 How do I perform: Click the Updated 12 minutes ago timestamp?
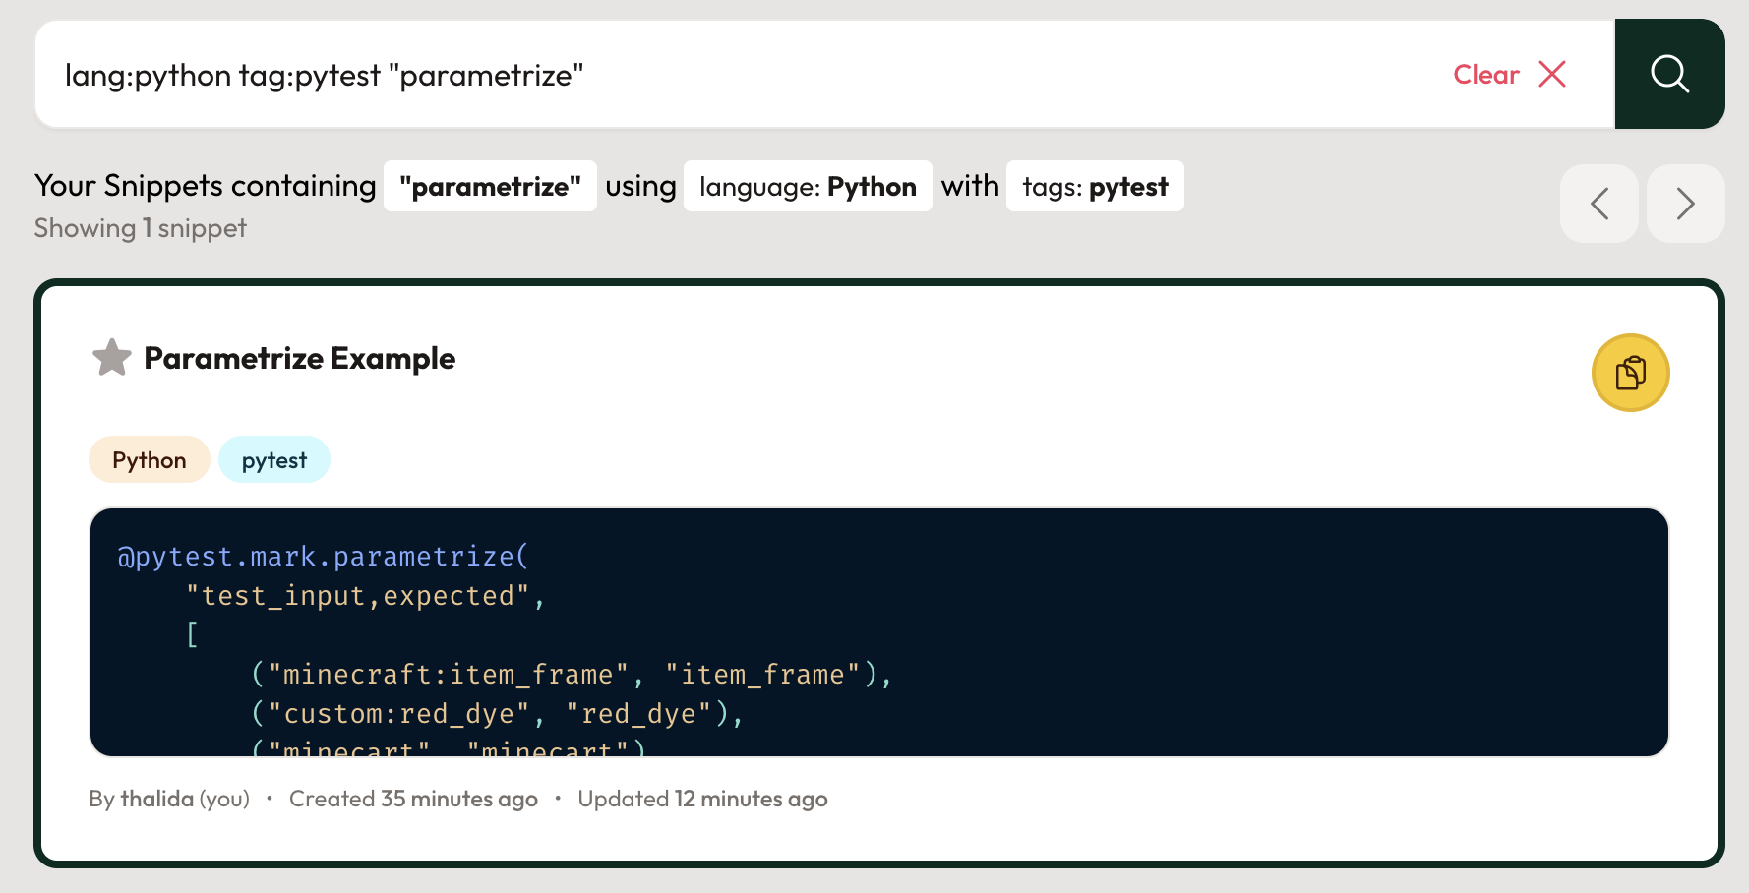pyautogui.click(x=702, y=799)
